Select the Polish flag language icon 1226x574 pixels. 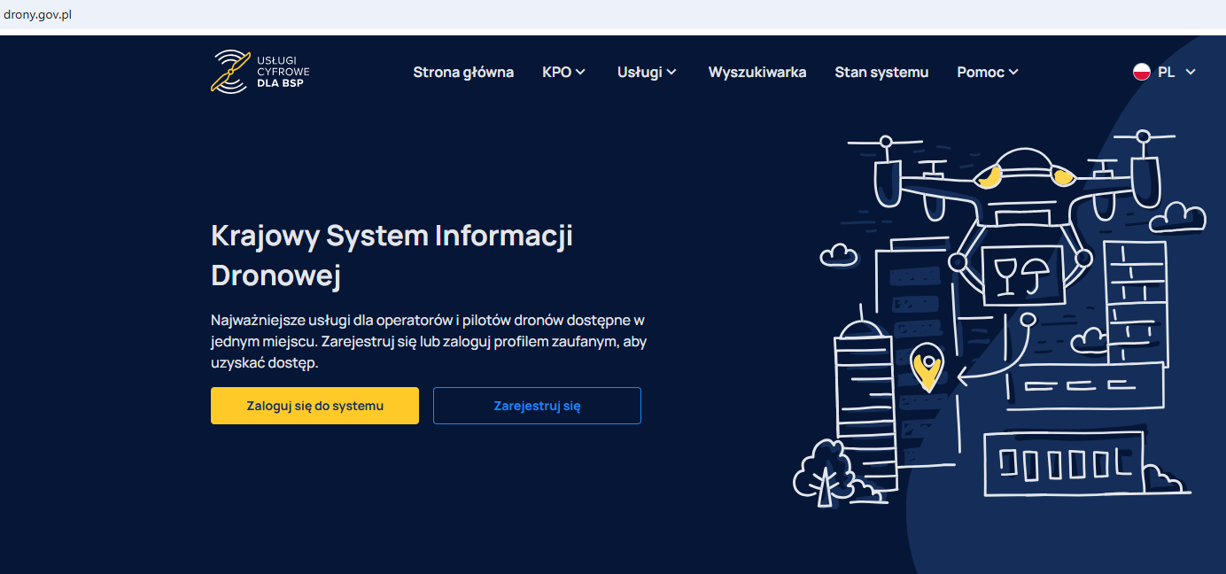point(1142,72)
